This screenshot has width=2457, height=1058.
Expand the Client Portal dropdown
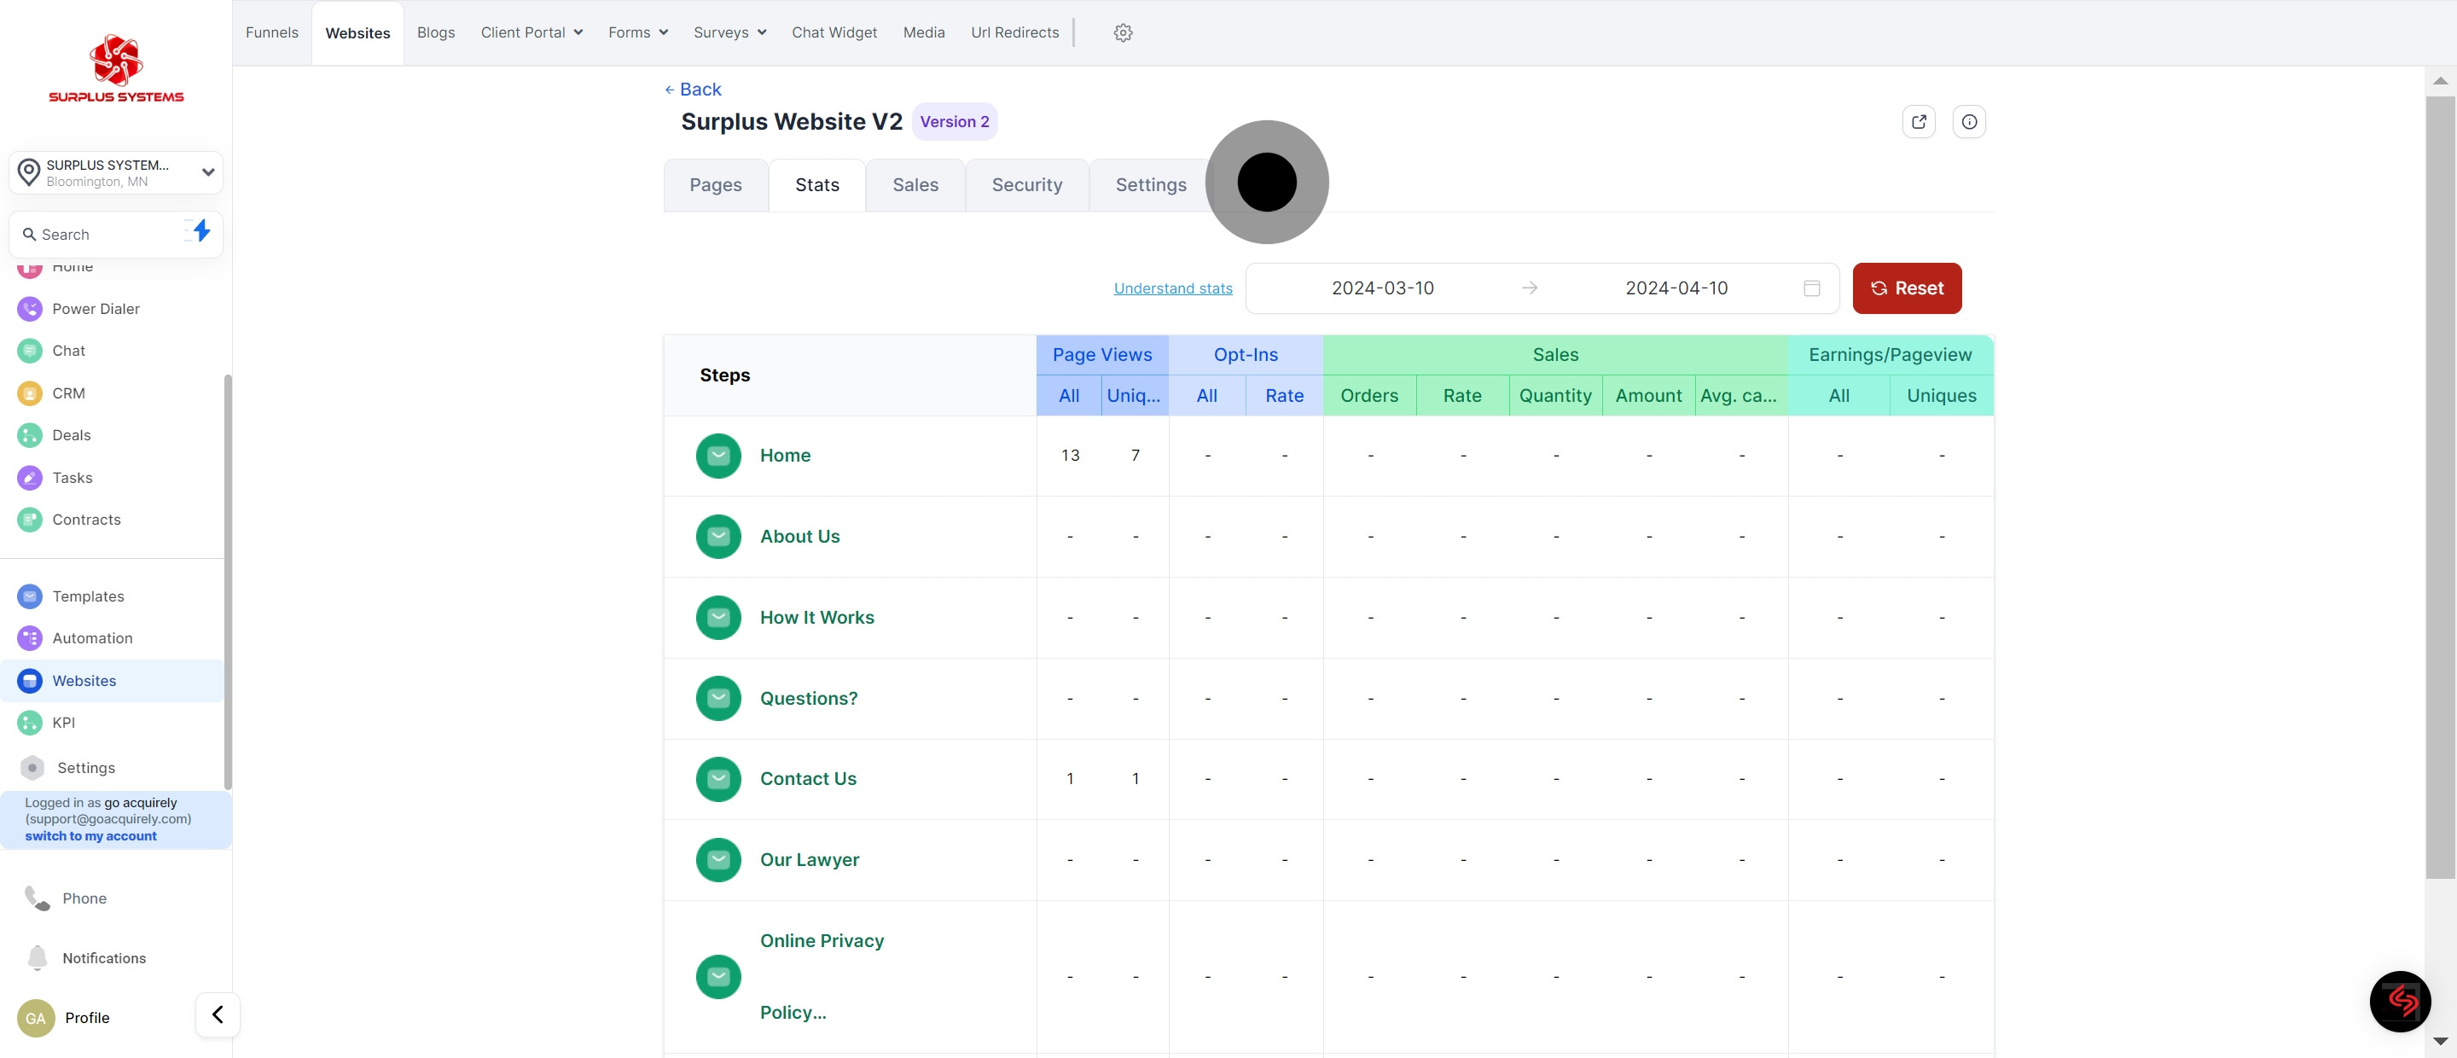(531, 32)
